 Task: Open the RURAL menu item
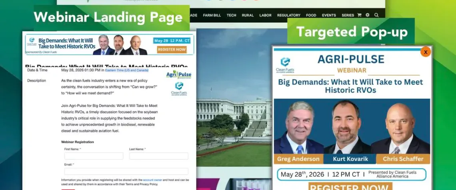248,16
